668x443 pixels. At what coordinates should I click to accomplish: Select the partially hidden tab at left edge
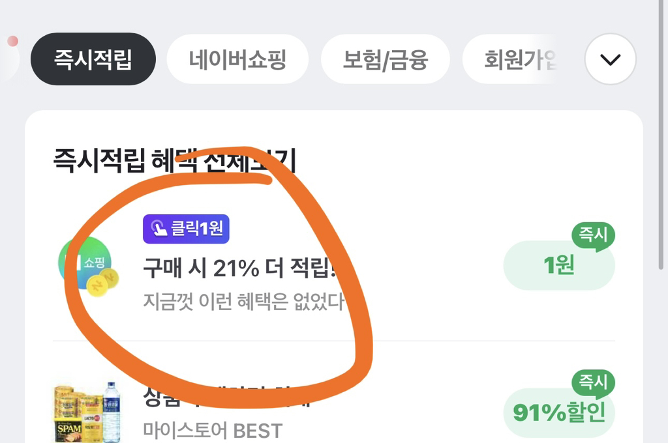click(x=7, y=60)
